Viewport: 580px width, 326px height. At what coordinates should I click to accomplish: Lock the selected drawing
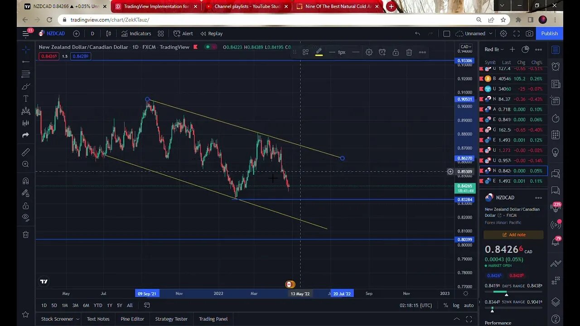click(x=396, y=53)
